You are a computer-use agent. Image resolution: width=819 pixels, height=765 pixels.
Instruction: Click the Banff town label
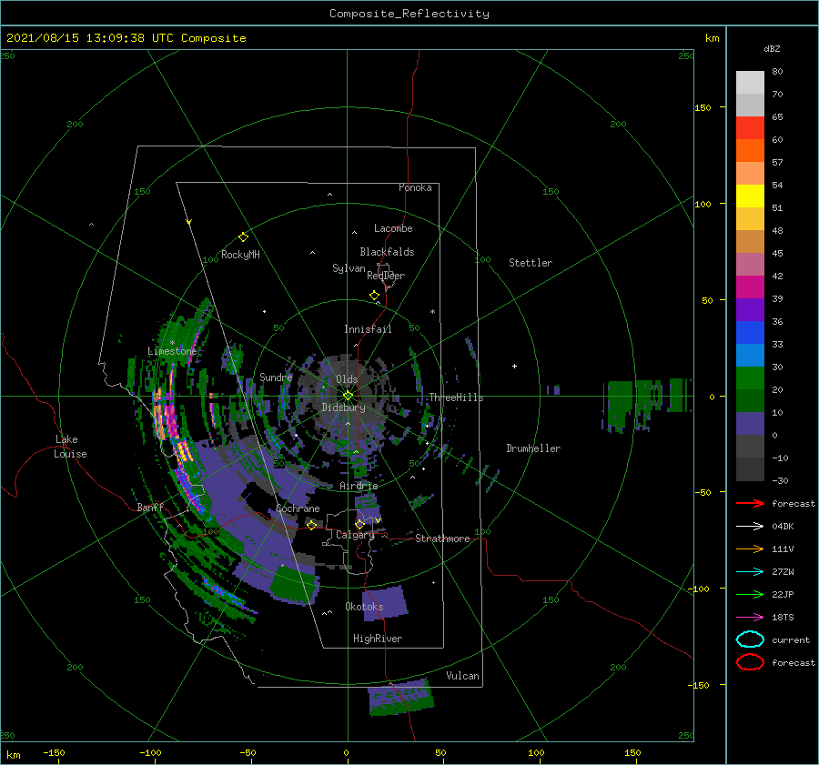tap(150, 507)
